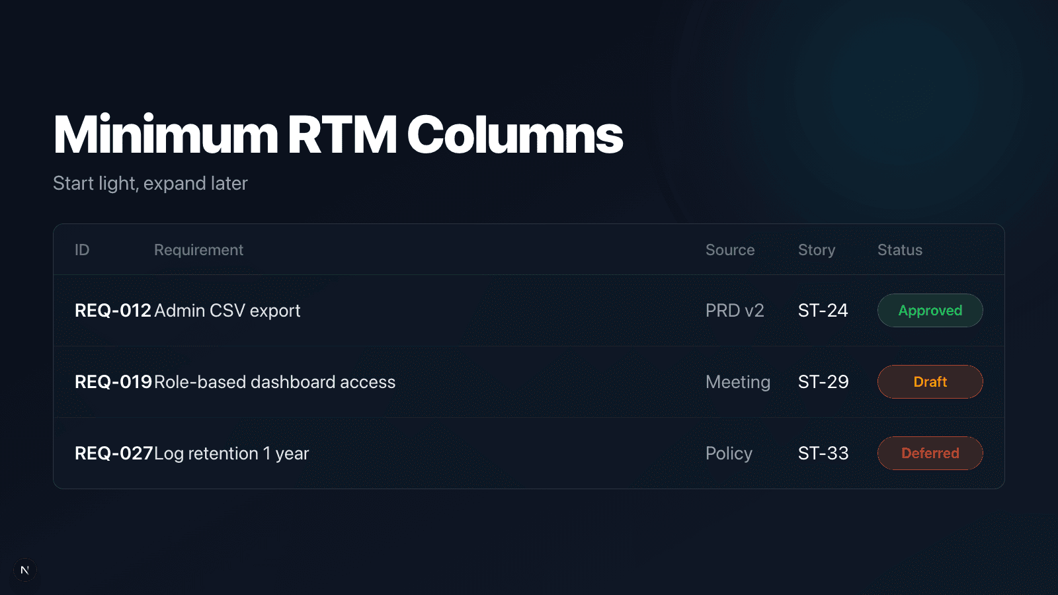Click the Minimum RTM Columns title
Image resolution: width=1058 pixels, height=595 pixels.
tap(337, 134)
